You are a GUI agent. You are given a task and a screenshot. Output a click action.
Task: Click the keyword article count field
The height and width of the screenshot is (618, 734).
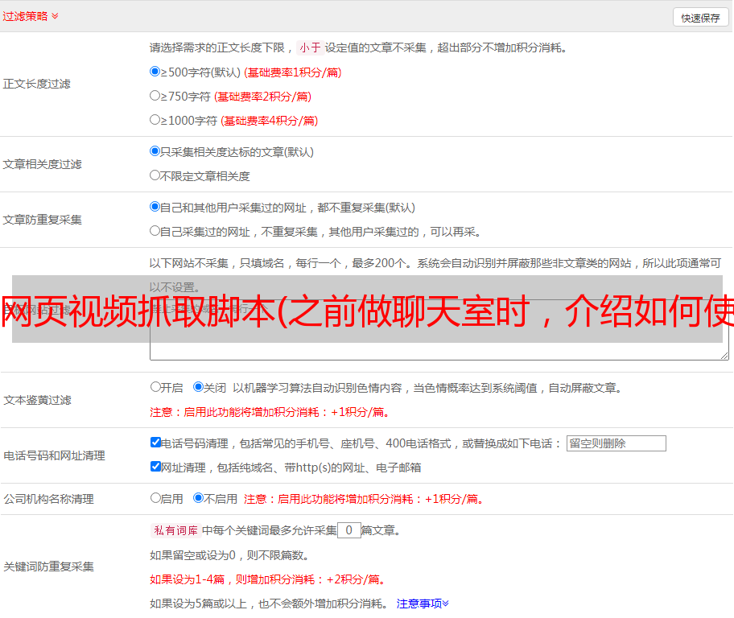(348, 530)
